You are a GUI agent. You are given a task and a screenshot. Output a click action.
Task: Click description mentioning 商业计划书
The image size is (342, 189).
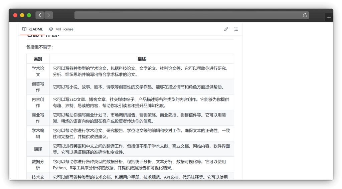[x=142, y=118]
